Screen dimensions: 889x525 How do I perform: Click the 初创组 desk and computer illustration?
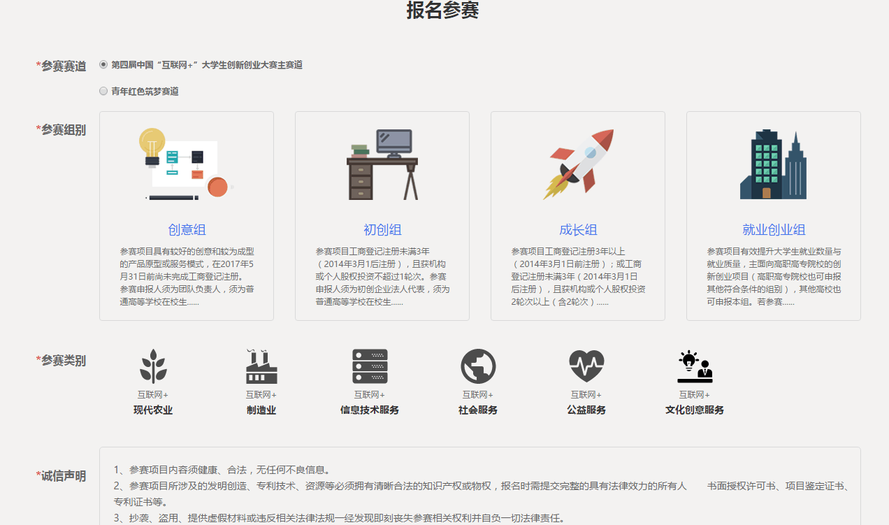pos(382,165)
